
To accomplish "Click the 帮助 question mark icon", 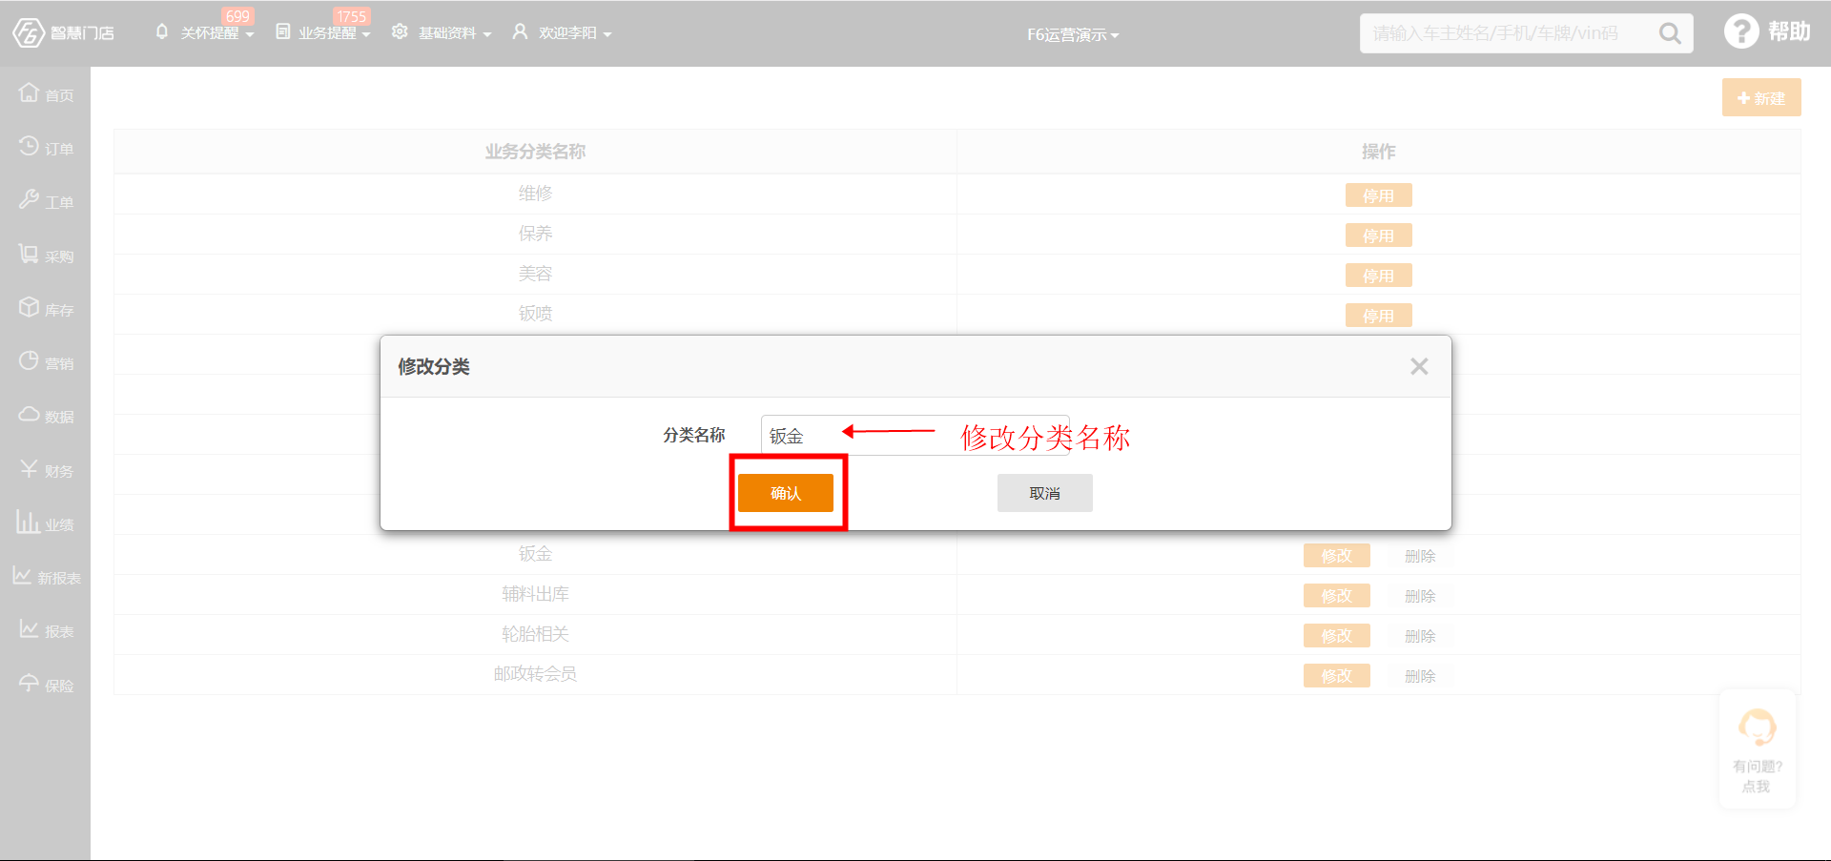I will 1741,31.
